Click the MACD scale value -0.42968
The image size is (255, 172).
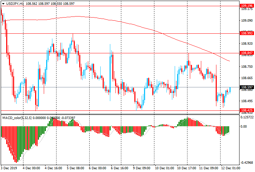(x=247, y=163)
